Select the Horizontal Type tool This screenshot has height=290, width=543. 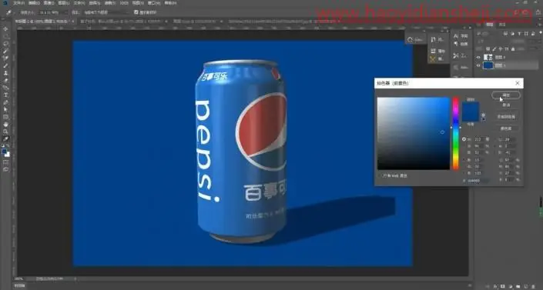tap(5, 95)
